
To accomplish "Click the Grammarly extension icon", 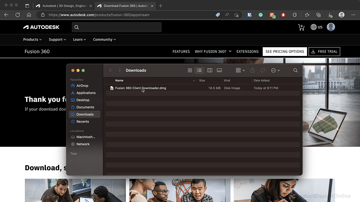I will [x=261, y=15].
